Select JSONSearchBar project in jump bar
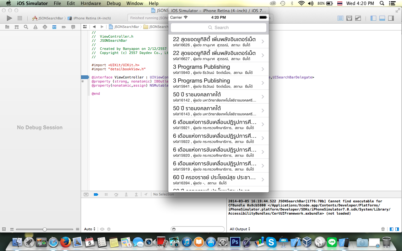 click(124, 27)
